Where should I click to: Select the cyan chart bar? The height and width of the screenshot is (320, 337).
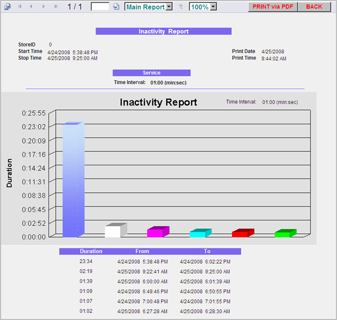coord(201,233)
